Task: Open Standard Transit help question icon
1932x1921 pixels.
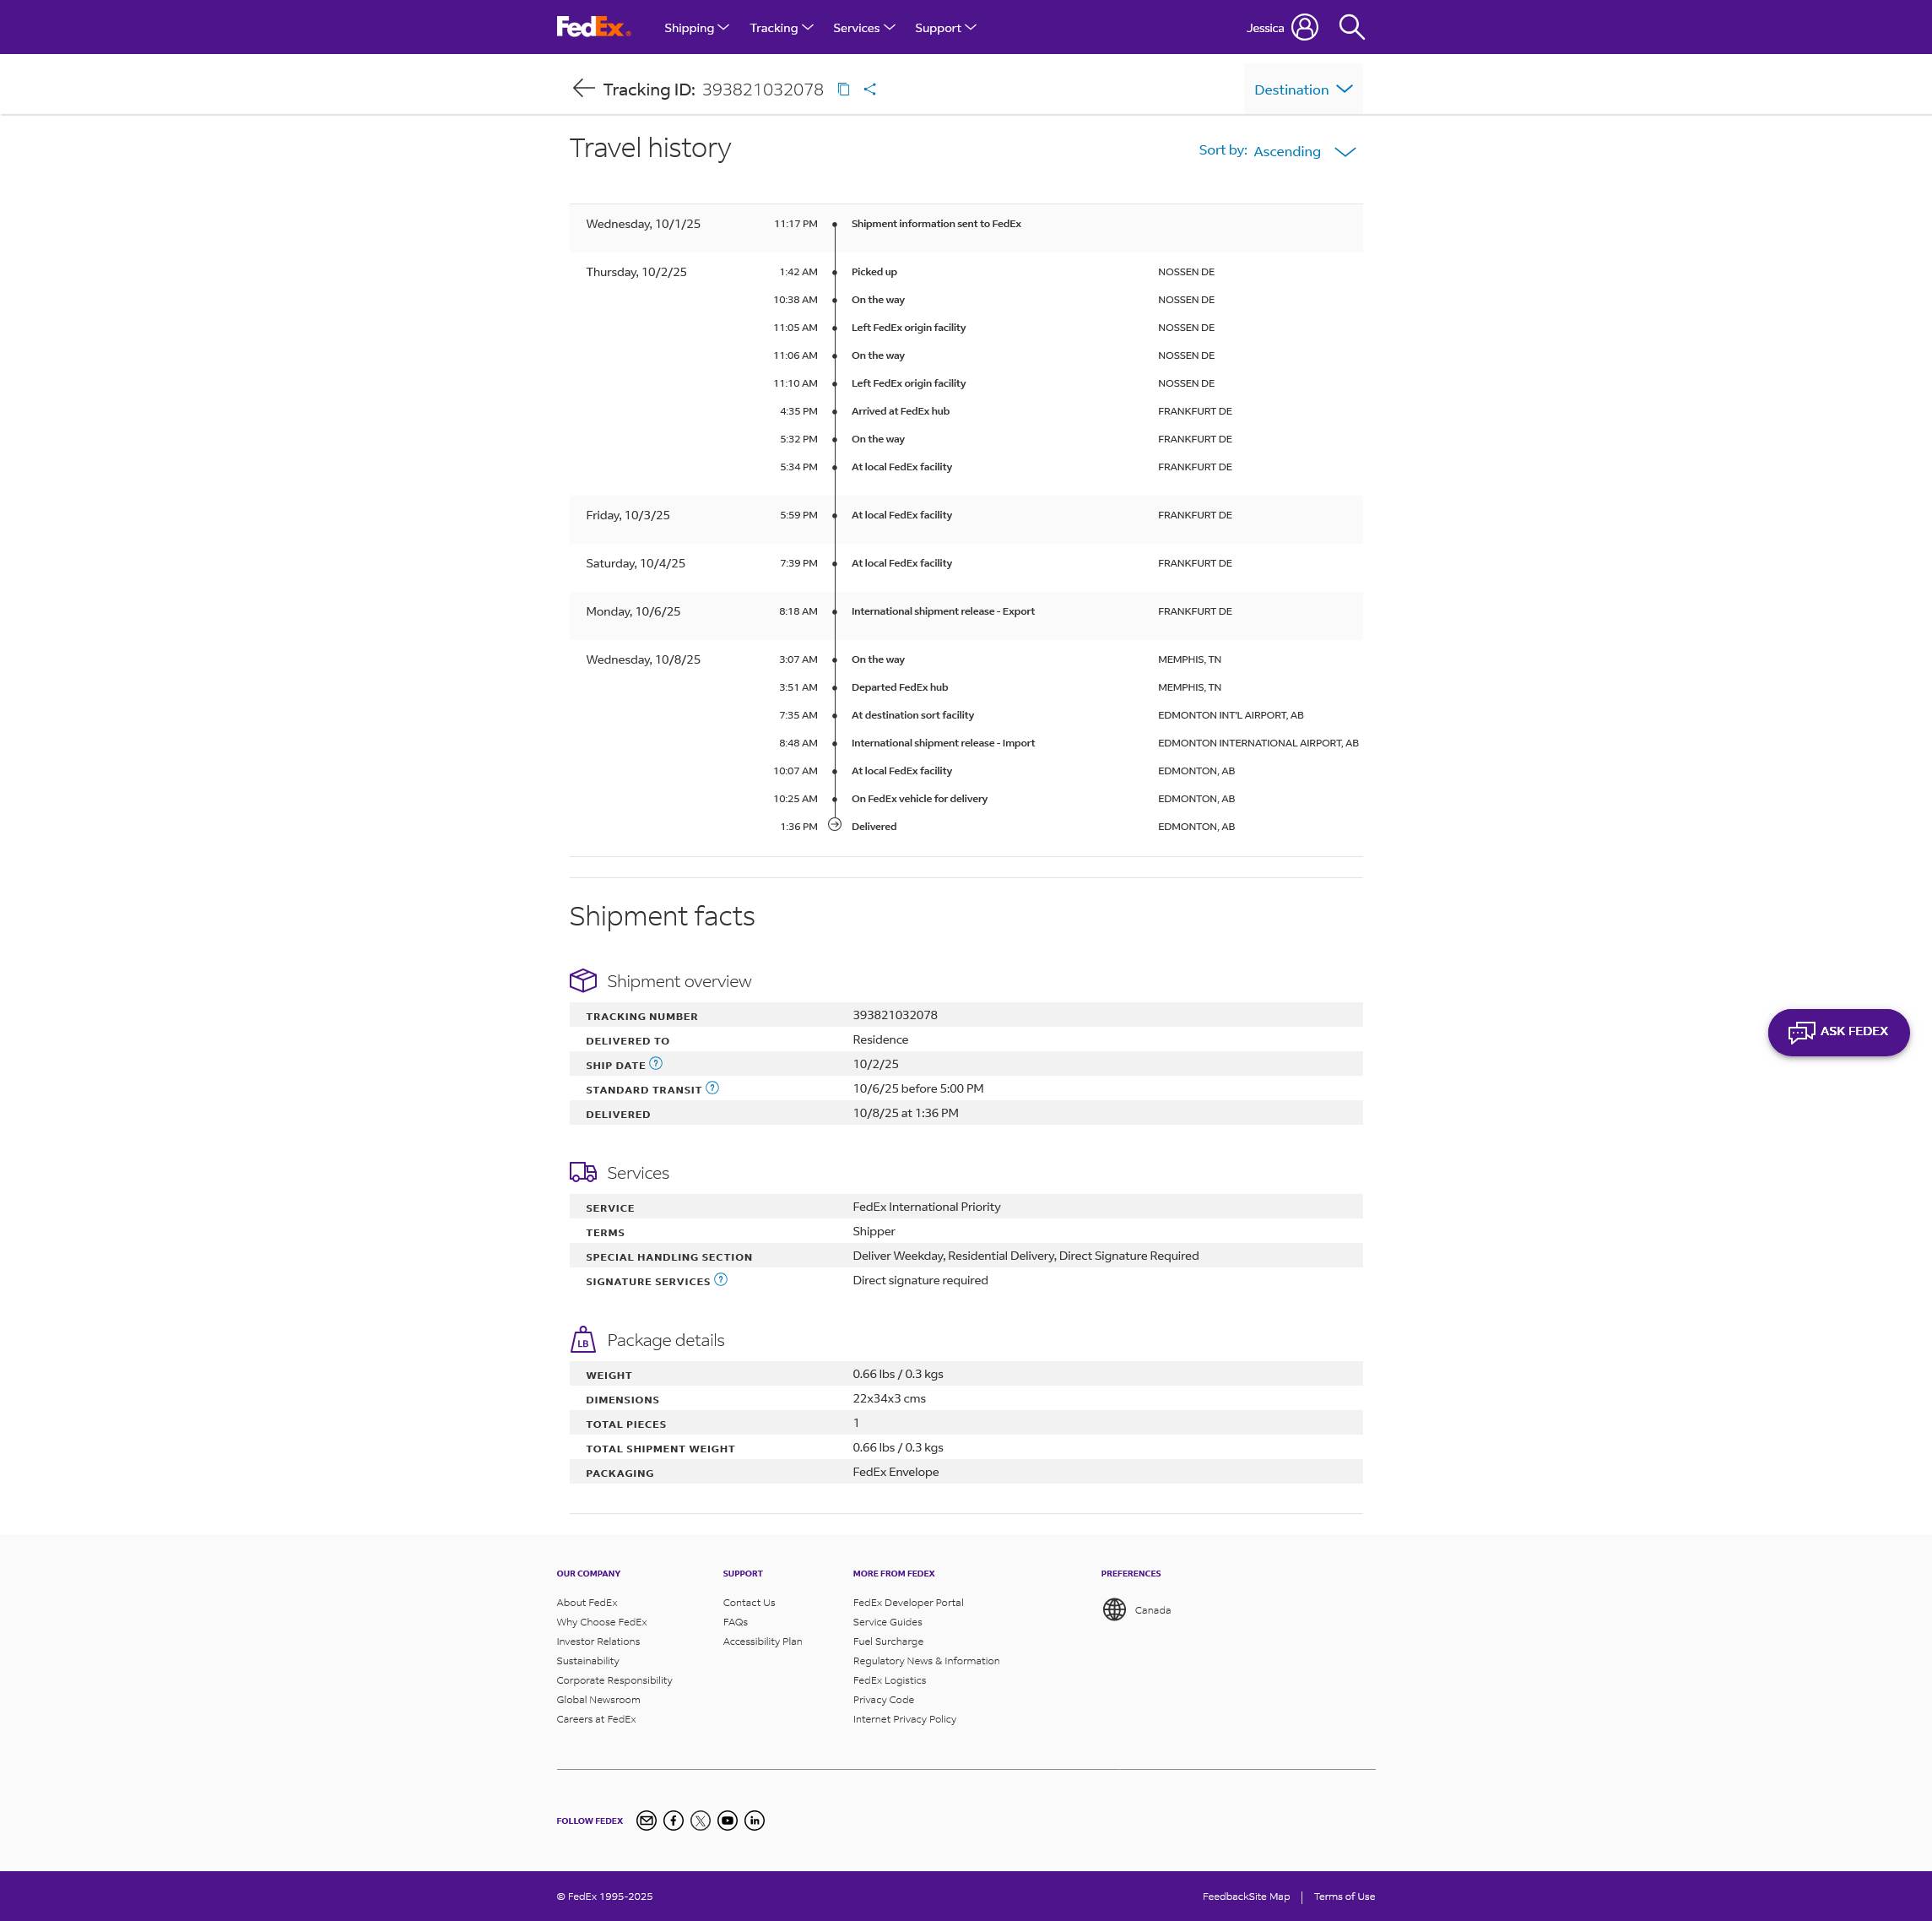Action: tap(712, 1088)
